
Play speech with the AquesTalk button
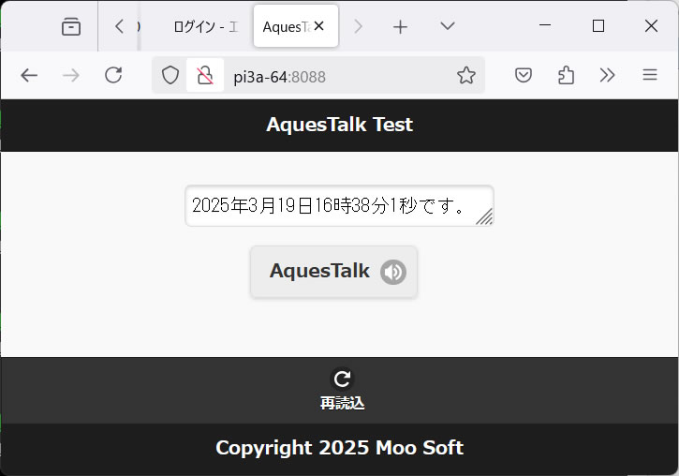[x=333, y=272]
